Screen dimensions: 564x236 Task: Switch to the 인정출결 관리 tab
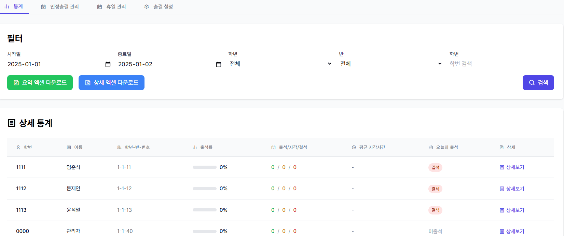pyautogui.click(x=60, y=7)
